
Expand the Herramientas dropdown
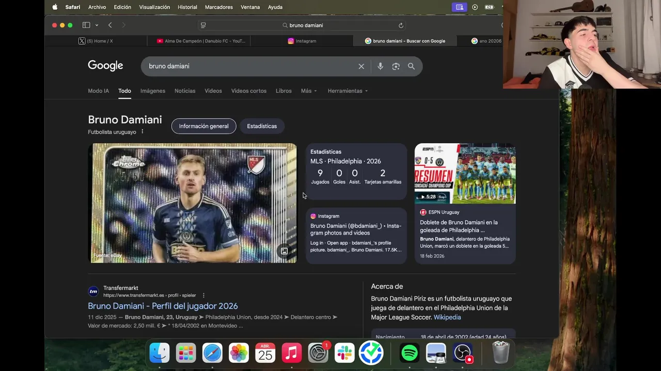pos(348,91)
